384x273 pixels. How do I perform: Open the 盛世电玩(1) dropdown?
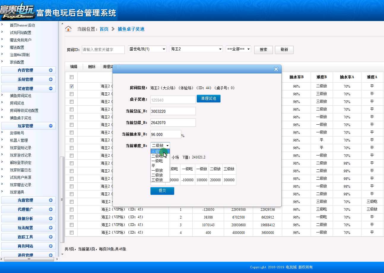pos(147,49)
